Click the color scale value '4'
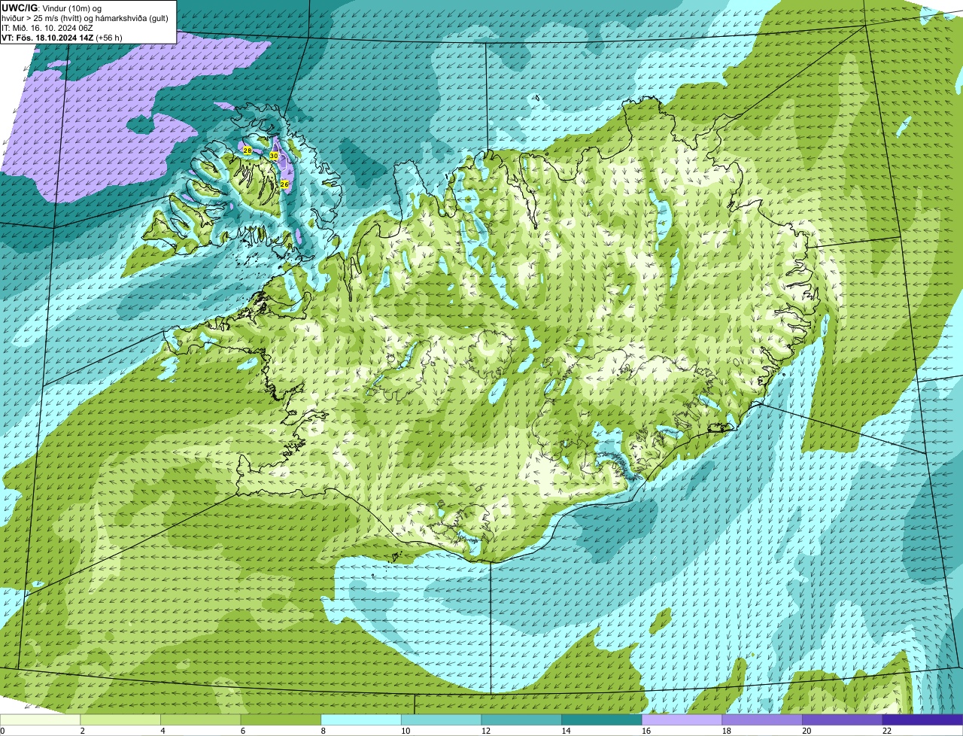 pyautogui.click(x=163, y=731)
